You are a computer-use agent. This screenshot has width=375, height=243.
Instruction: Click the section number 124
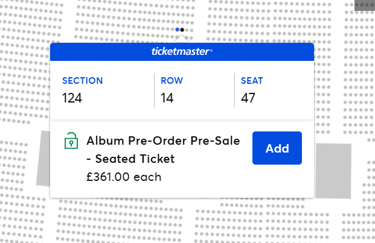click(72, 98)
